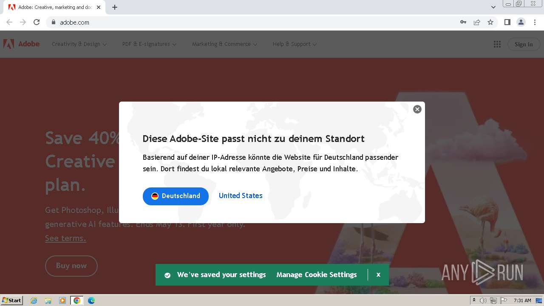
Task: Open Manage Cookie Settings
Action: tap(317, 275)
